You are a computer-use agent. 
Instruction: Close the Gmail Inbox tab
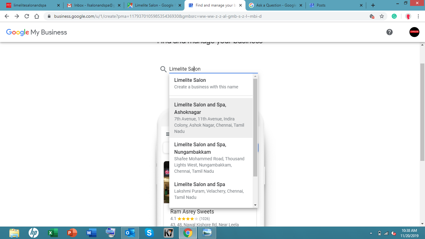(x=119, y=5)
